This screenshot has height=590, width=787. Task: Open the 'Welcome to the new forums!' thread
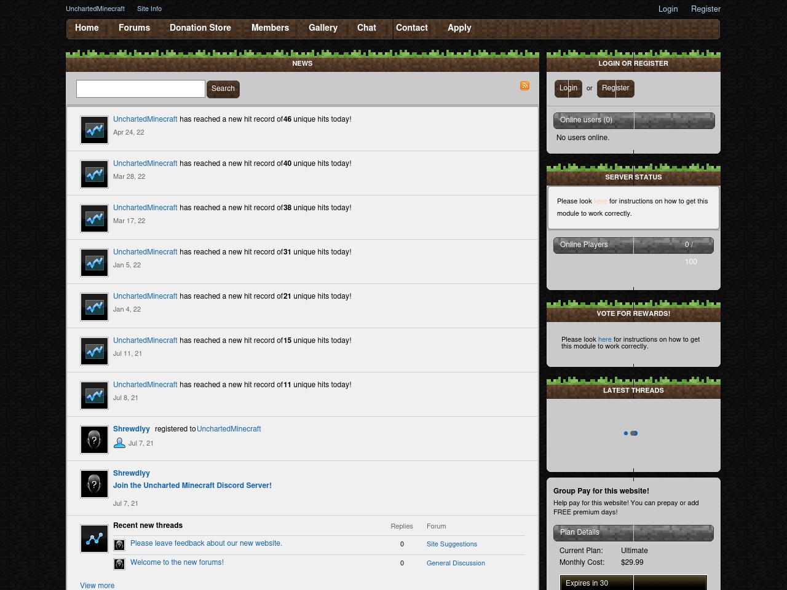[177, 562]
